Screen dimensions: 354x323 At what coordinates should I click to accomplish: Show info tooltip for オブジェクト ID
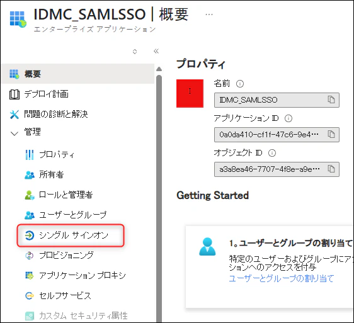tap(272, 153)
